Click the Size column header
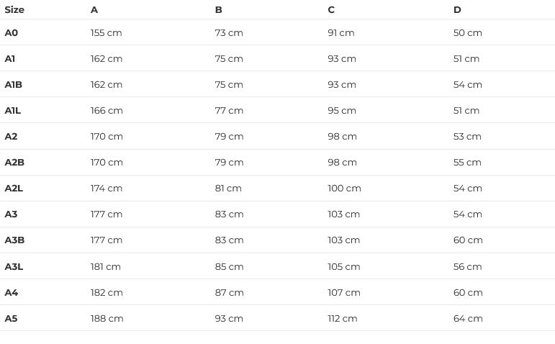 tap(14, 10)
